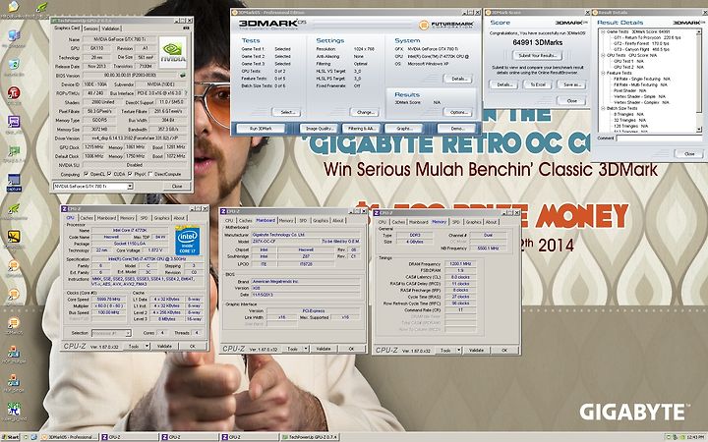Image resolution: width=708 pixels, height=442 pixels.
Task: Click Intel Core i7 logo in CPU-Z
Action: coord(188,240)
